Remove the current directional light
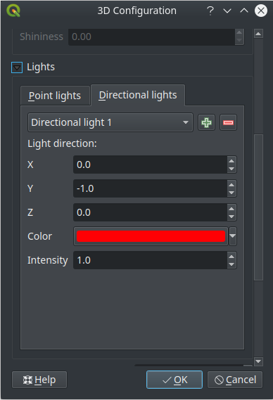Viewport: 273px width, 400px height. click(228, 123)
